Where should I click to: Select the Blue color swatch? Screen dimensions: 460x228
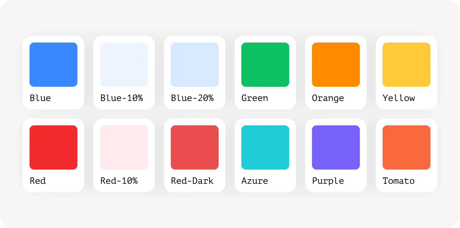pos(53,65)
